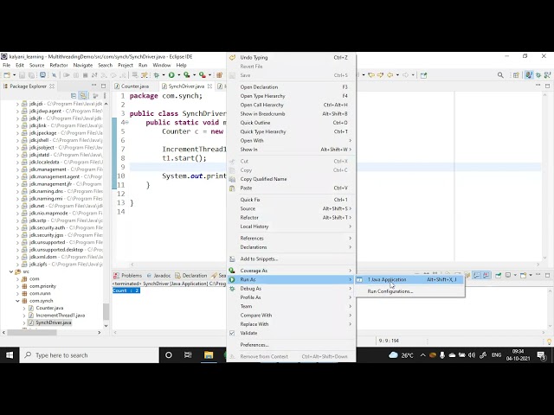Toggle Show Console When Standard Out Changes
554x415 pixels.
(477, 275)
